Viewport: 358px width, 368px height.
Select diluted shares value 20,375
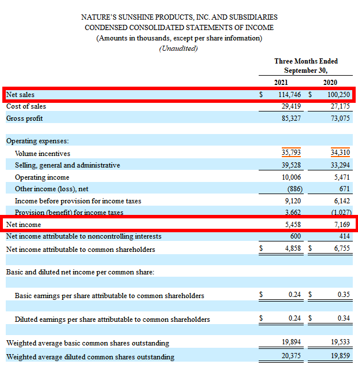point(291,356)
